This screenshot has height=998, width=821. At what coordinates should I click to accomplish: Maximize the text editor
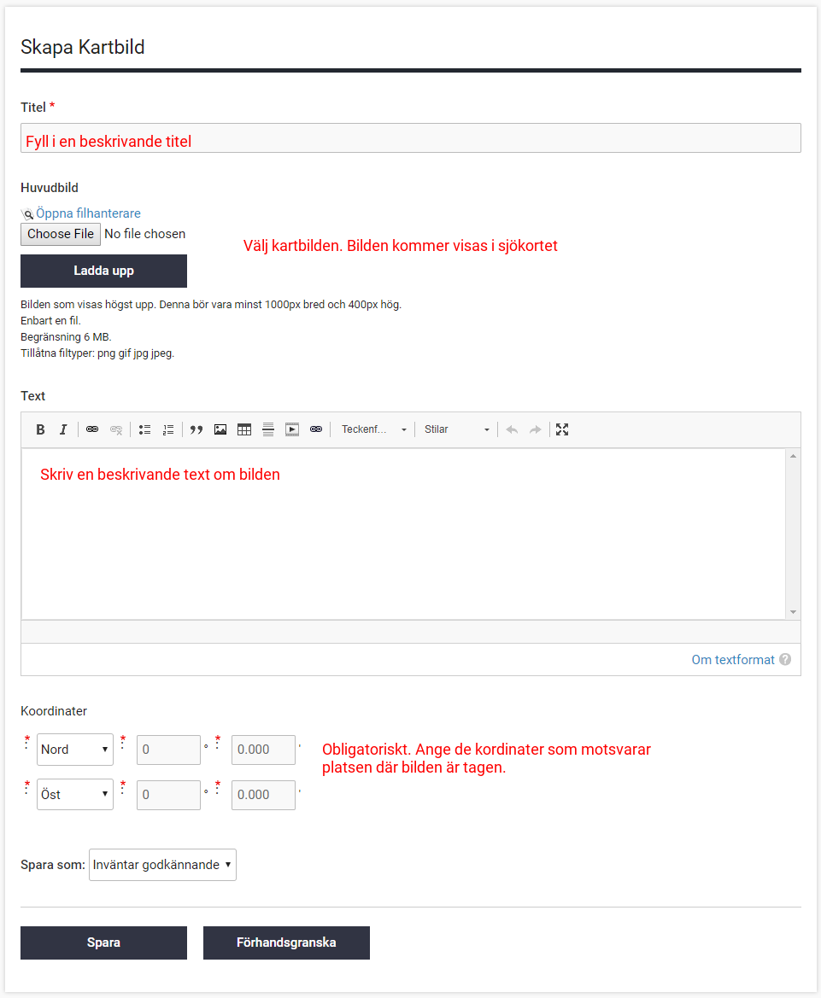click(562, 429)
